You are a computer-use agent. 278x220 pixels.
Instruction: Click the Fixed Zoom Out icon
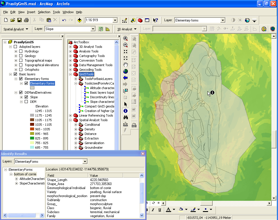pos(125,58)
